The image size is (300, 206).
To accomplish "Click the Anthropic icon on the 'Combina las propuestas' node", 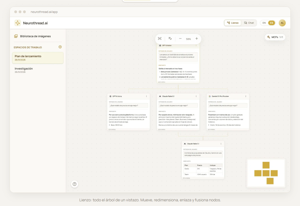I will (185, 144).
